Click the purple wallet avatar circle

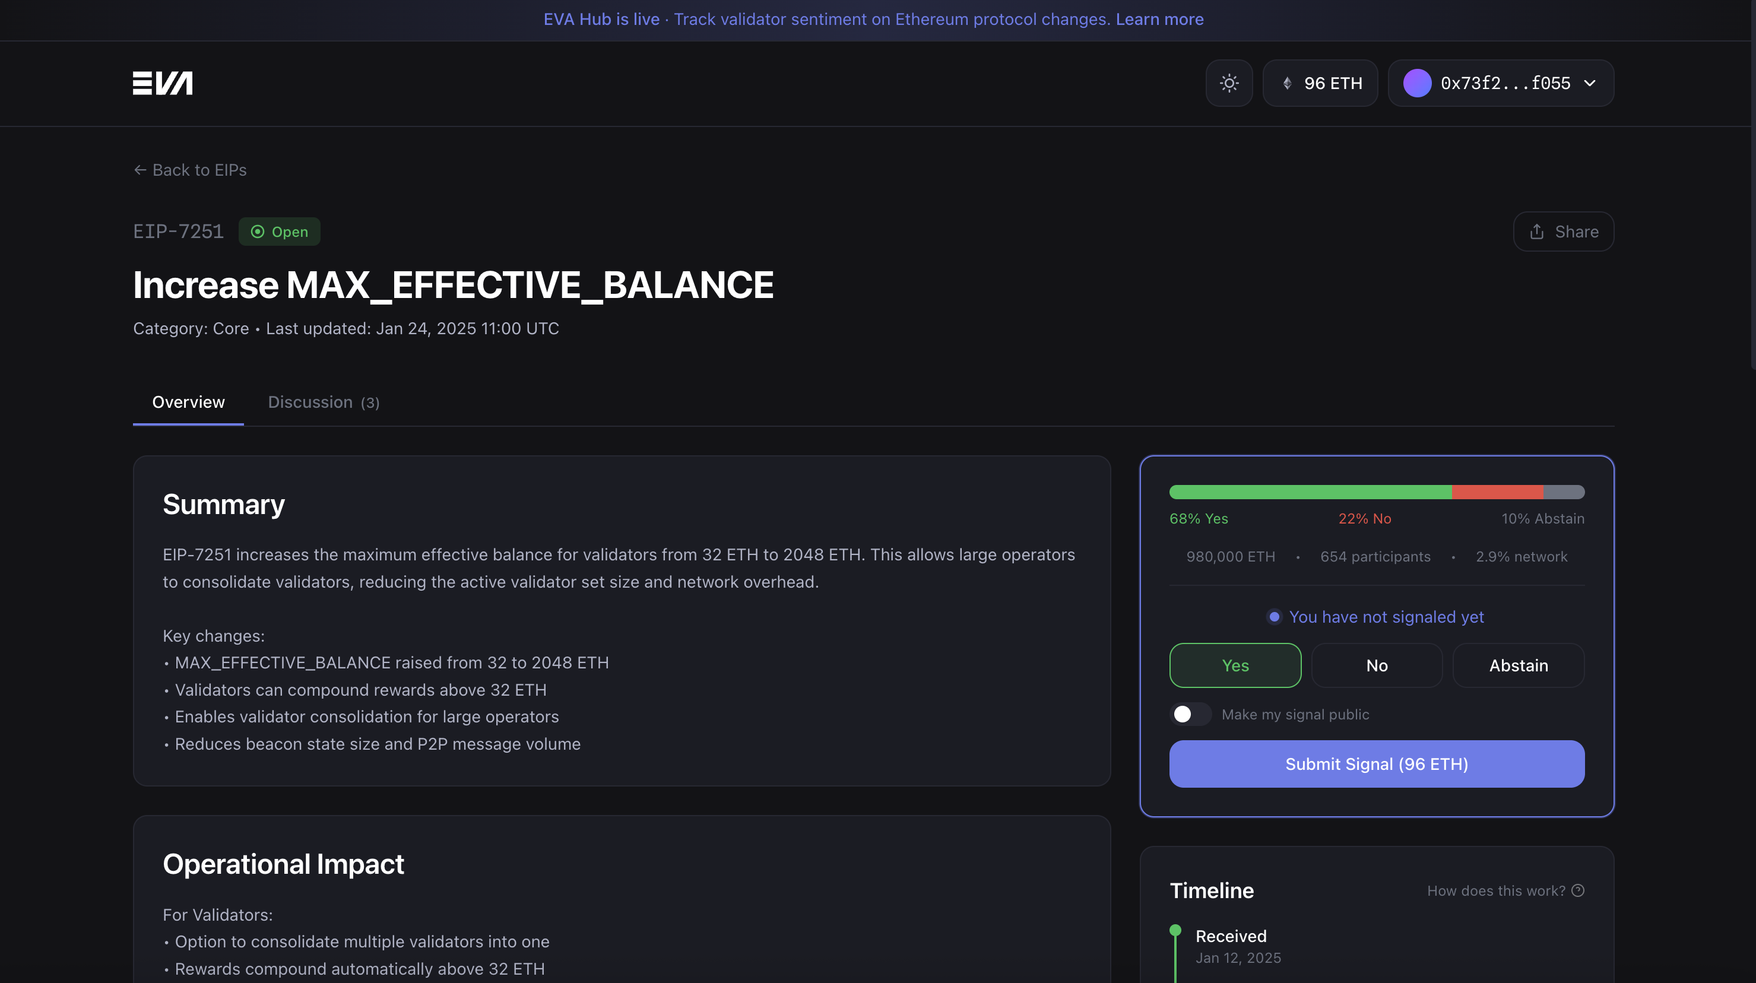point(1418,83)
